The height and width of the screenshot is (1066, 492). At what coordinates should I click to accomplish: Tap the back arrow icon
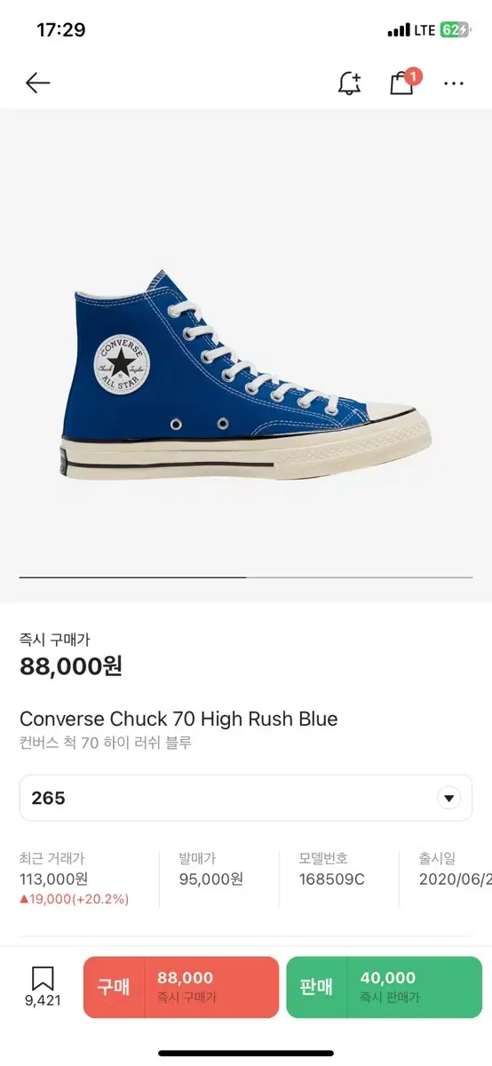tap(37, 84)
